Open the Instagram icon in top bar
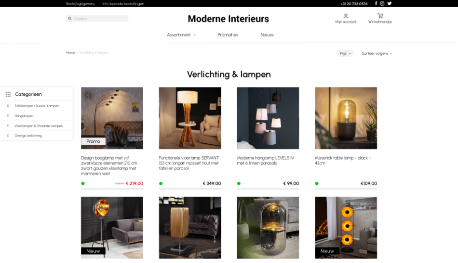The width and height of the screenshot is (458, 263). click(x=382, y=3)
